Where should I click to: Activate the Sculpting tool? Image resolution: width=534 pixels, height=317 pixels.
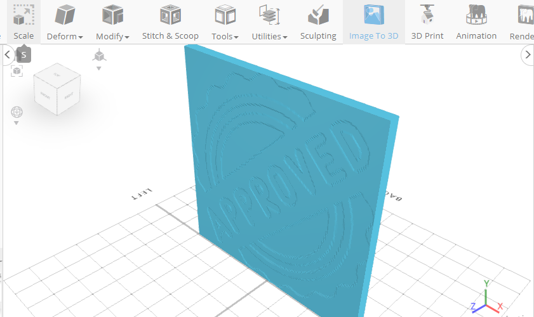pyautogui.click(x=318, y=22)
